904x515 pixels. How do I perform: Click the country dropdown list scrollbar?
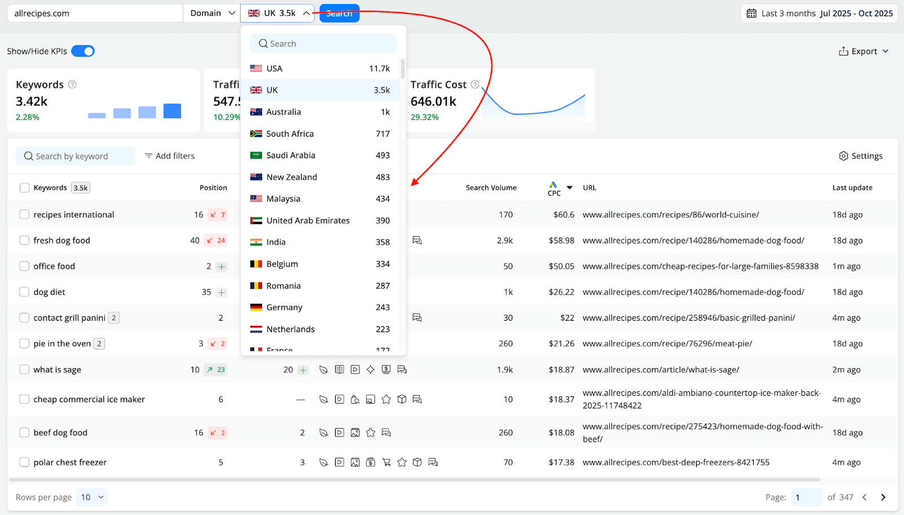[403, 69]
